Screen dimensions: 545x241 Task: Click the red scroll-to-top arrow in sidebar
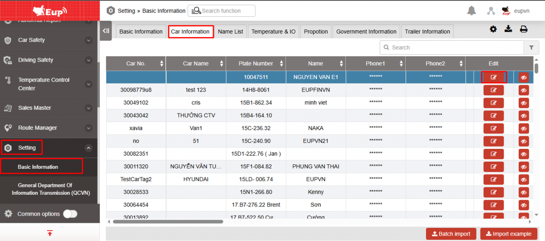click(50, 233)
